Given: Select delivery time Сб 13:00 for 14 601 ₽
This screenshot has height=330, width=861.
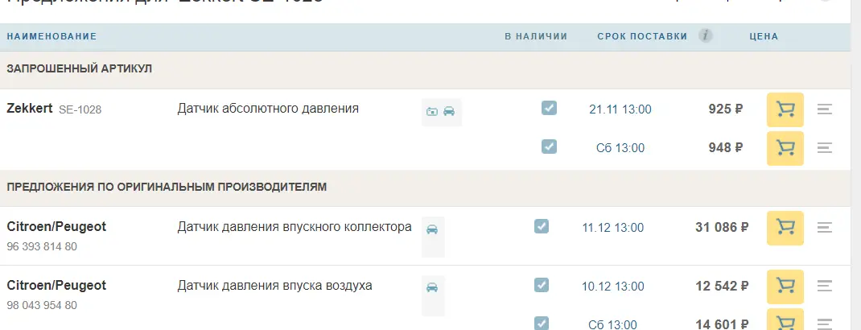Looking at the screenshot, I should 613,325.
